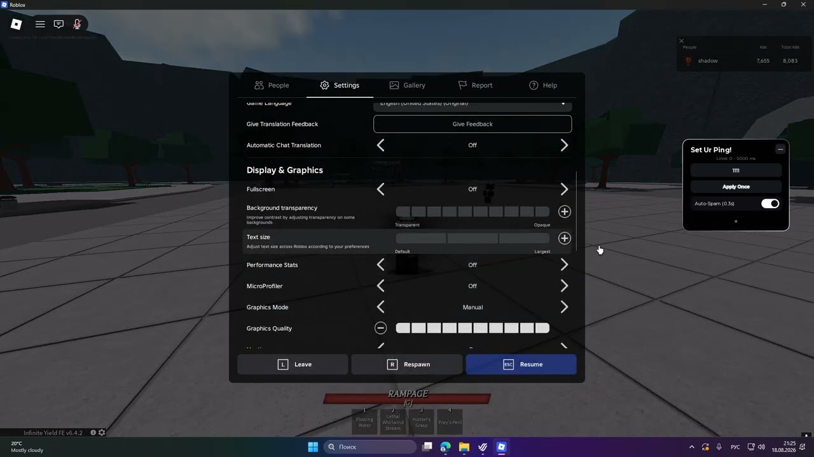Screen dimensions: 814x457
Task: Click shadow's Total Kills value 8,083
Action: click(790, 61)
